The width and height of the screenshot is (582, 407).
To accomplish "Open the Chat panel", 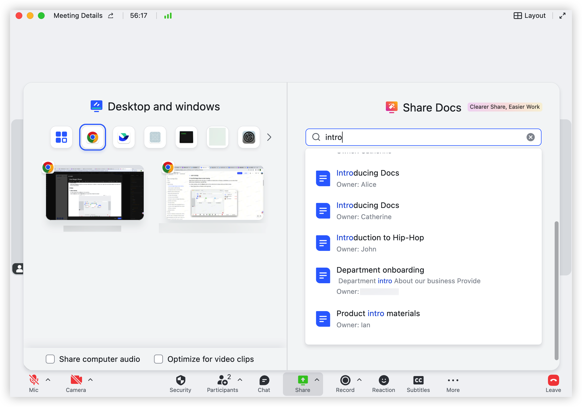I will click(x=264, y=384).
